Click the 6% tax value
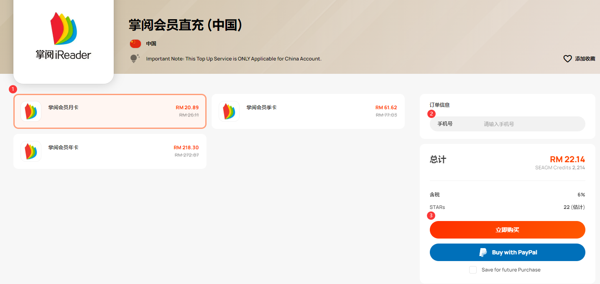 [x=581, y=195]
